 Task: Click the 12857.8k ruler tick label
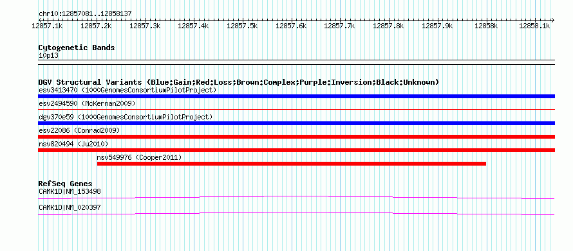(x=389, y=26)
